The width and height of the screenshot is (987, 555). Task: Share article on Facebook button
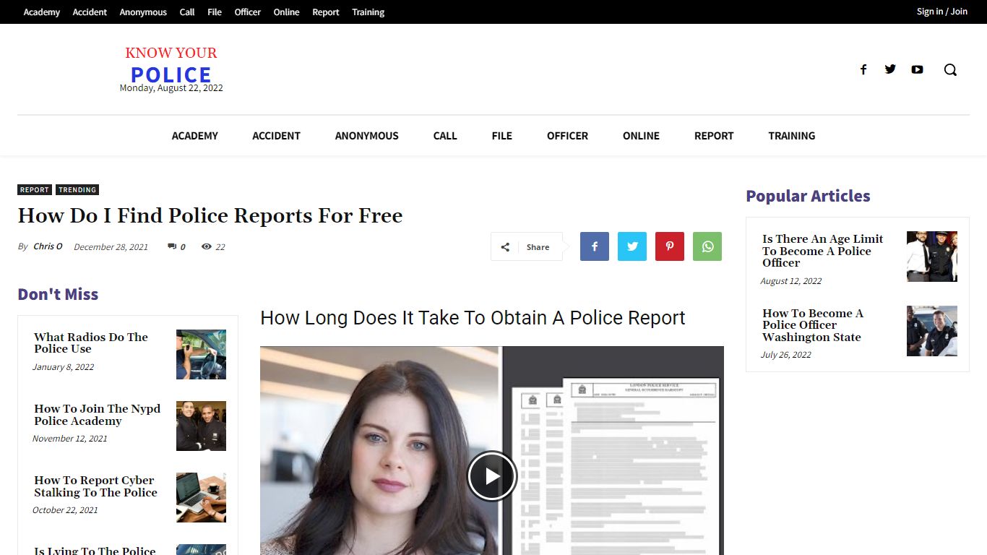point(595,246)
